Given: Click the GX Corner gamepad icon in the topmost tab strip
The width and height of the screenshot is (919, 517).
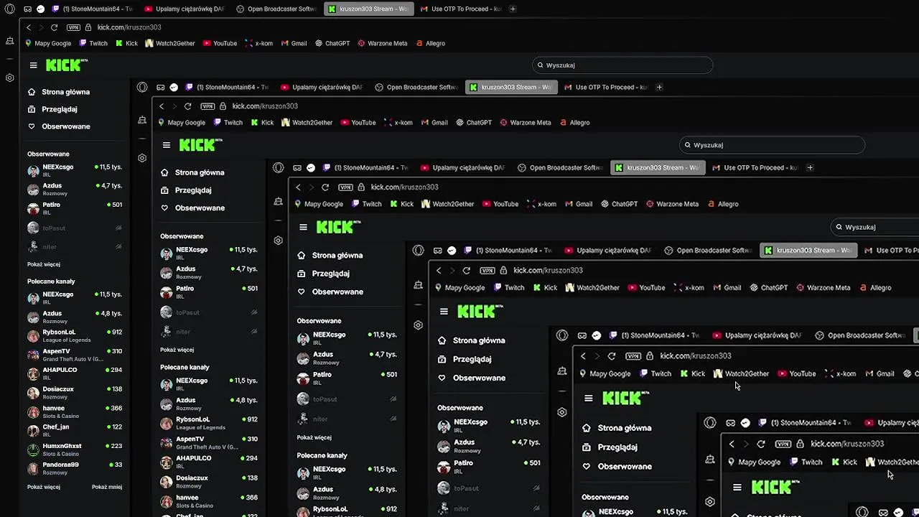Looking at the screenshot, I should coord(27,9).
